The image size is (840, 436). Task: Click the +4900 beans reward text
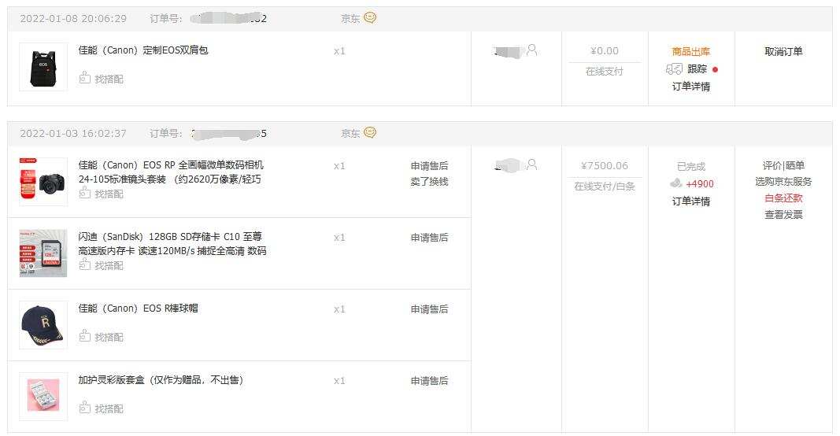pyautogui.click(x=700, y=183)
